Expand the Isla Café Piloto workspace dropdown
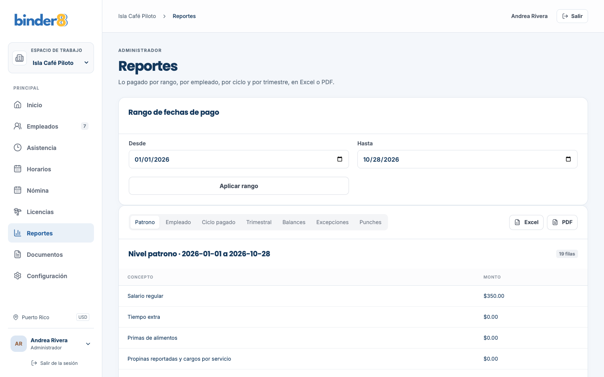604x377 pixels. click(x=86, y=63)
